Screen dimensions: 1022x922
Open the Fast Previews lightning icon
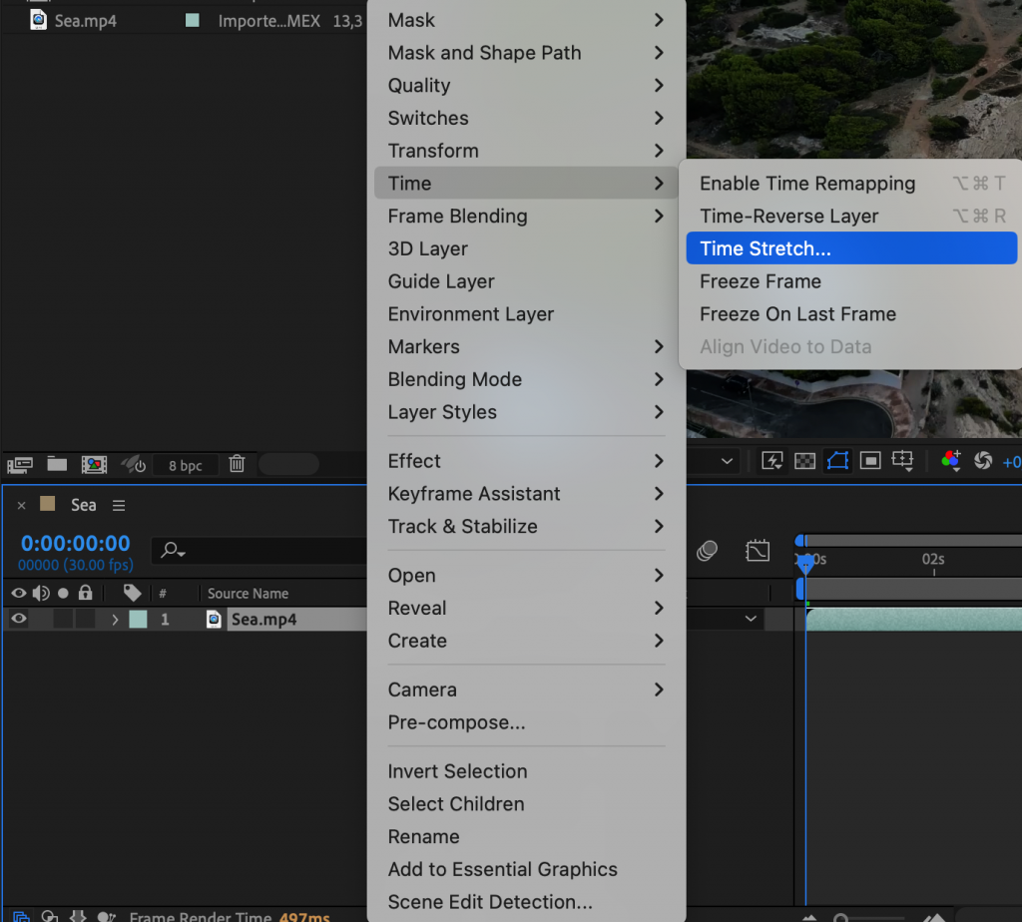point(770,461)
